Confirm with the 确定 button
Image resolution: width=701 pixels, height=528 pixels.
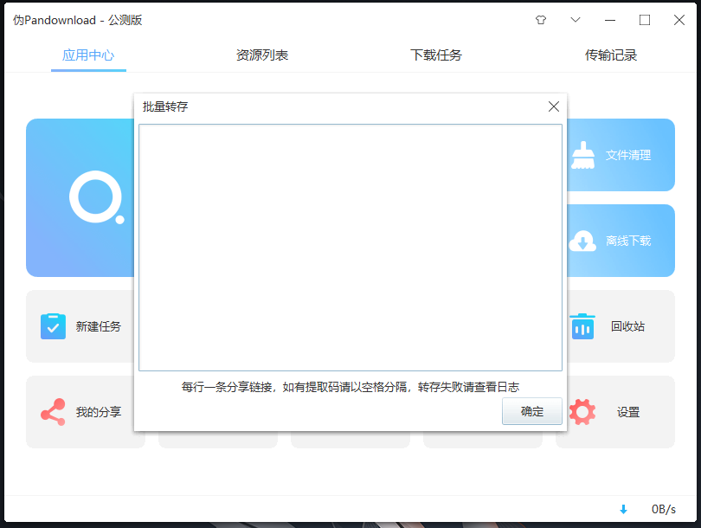pos(532,411)
